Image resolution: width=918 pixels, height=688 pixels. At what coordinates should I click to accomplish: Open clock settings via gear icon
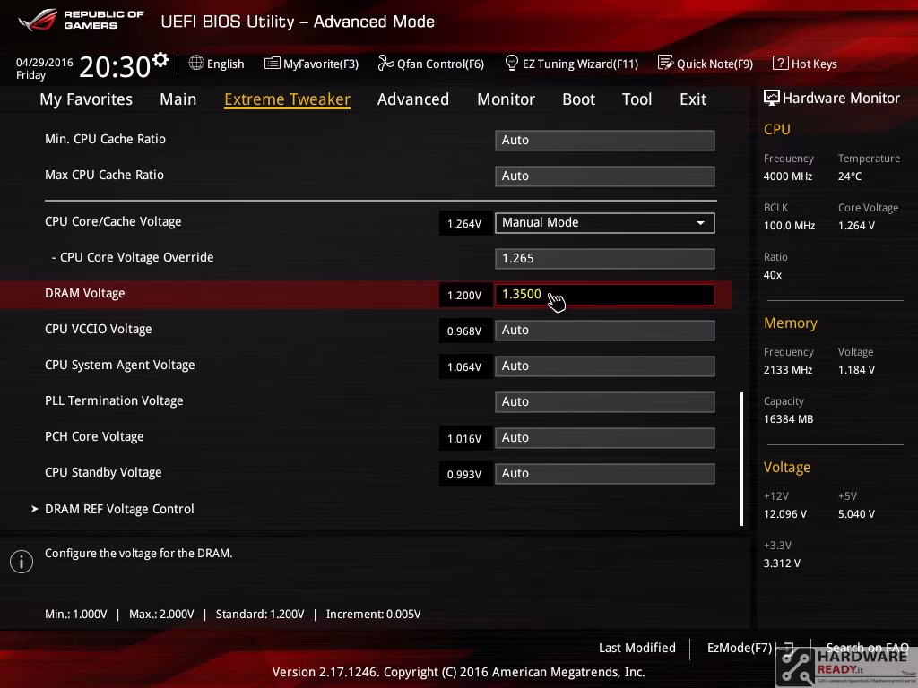[160, 59]
